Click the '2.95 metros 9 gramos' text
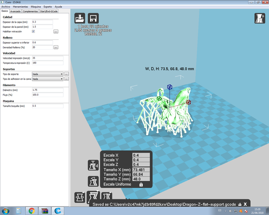 (93, 30)
